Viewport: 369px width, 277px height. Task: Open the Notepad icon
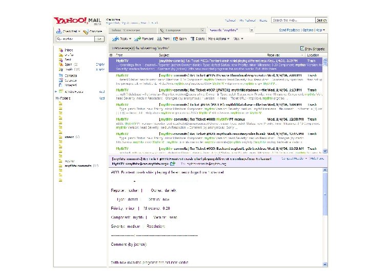point(61,85)
